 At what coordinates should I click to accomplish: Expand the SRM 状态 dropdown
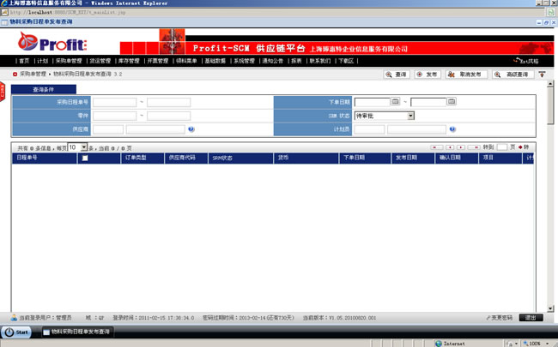click(x=411, y=116)
